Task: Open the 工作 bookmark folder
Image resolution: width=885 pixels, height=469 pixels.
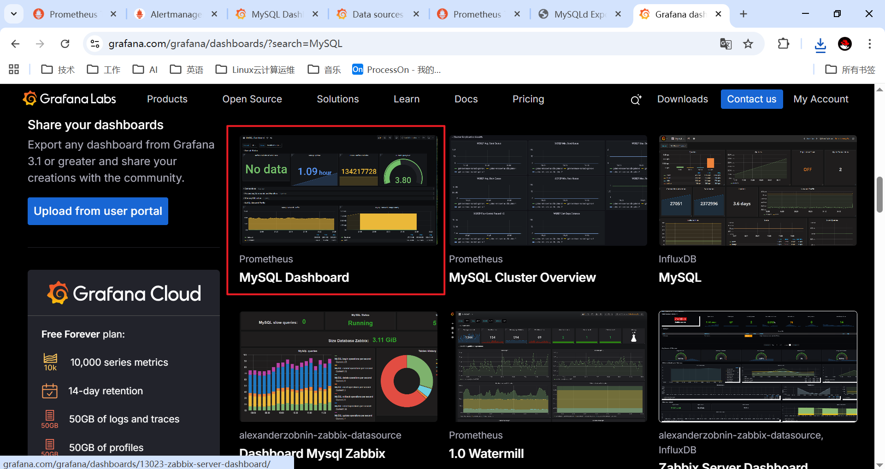Action: (x=103, y=70)
